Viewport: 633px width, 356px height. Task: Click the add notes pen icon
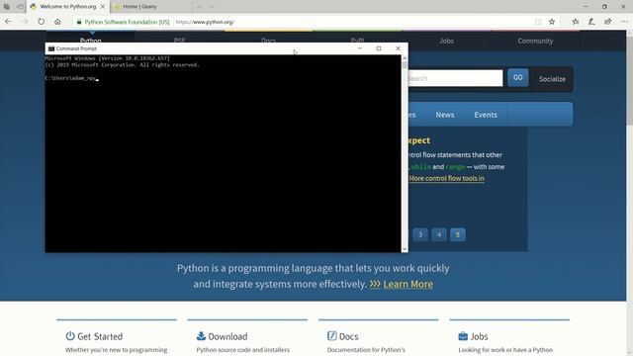pyautogui.click(x=591, y=22)
